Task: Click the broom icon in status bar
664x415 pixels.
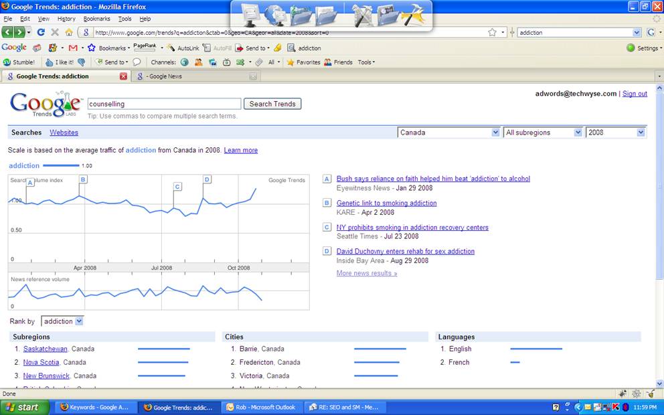Action: (651, 394)
